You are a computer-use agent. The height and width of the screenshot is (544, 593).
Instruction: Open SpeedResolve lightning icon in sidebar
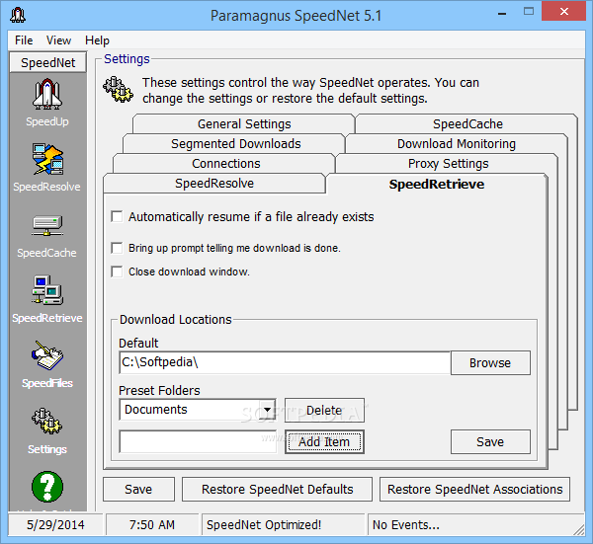(47, 159)
